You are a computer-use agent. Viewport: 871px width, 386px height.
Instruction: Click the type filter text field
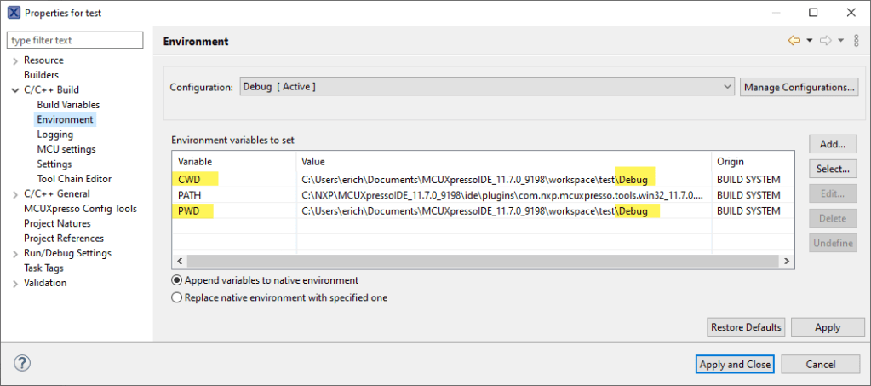pyautogui.click(x=75, y=40)
